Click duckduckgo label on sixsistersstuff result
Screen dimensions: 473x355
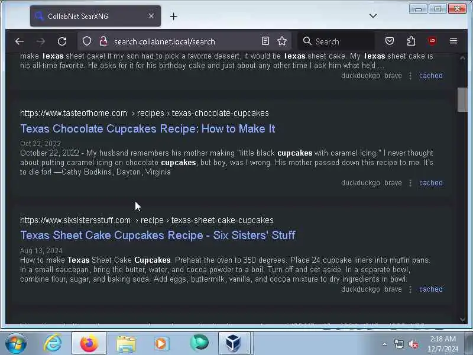pyautogui.click(x=360, y=289)
